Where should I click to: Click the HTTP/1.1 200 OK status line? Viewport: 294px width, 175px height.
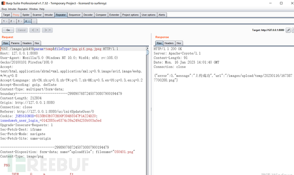(168, 49)
